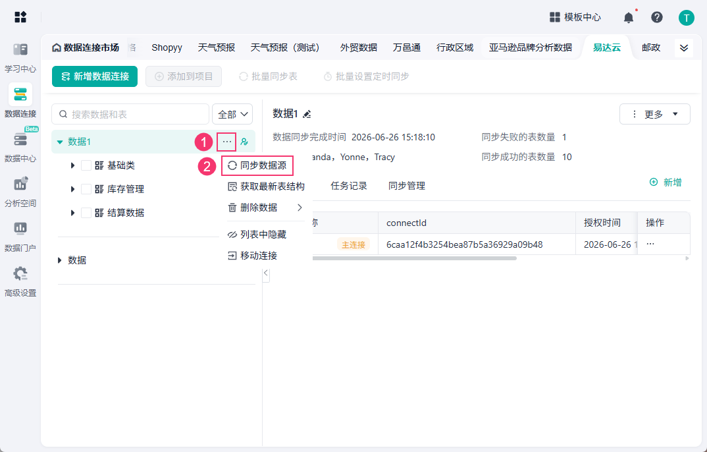Image resolution: width=707 pixels, height=452 pixels.
Task: Open the notification bell
Action: coord(629,18)
